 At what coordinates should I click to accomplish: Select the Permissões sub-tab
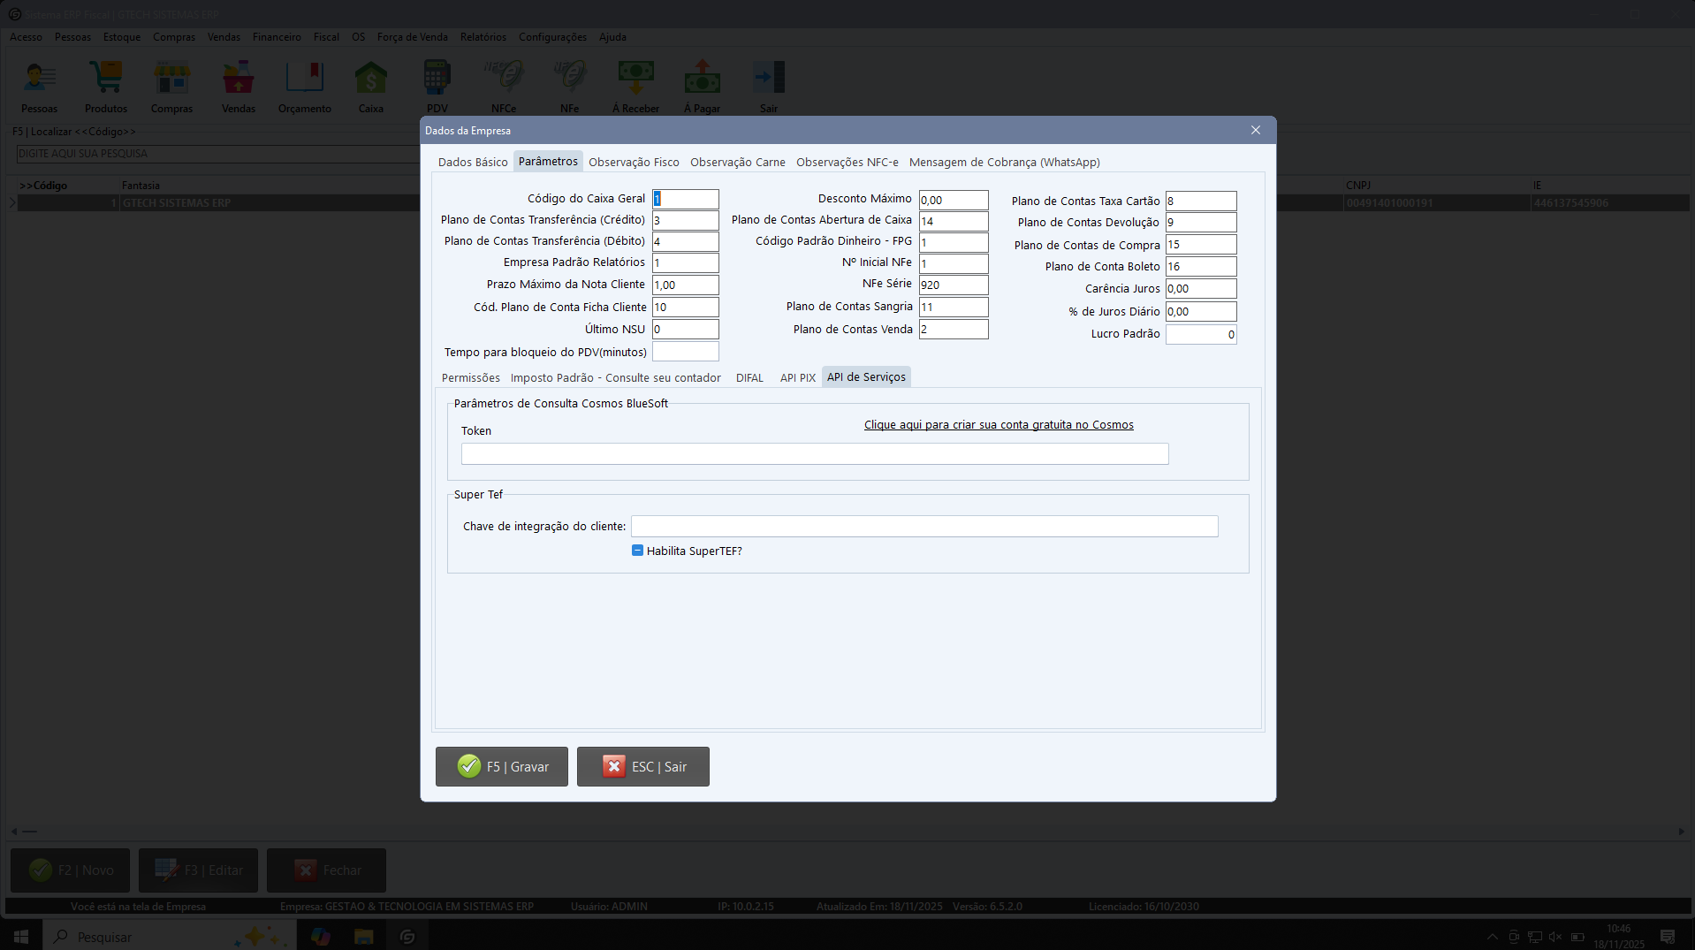tap(470, 377)
